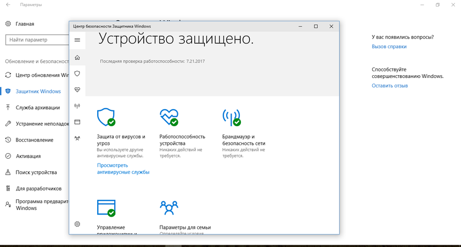The image size is (461, 247).
Task: Click the Оставить отзыв feedback link
Action: point(390,86)
